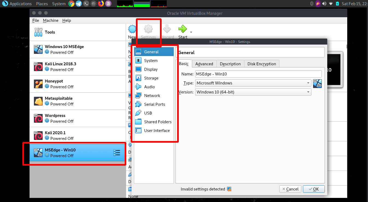Select Tools in the VirtualBox Manager

(78, 32)
